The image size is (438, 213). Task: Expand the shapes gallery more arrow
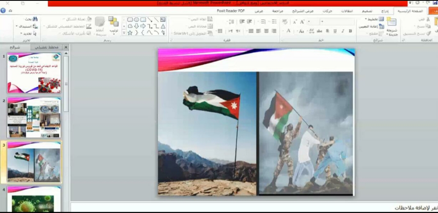pos(124,33)
